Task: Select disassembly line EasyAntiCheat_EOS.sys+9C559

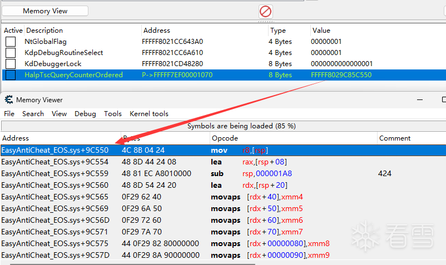Action: point(223,173)
